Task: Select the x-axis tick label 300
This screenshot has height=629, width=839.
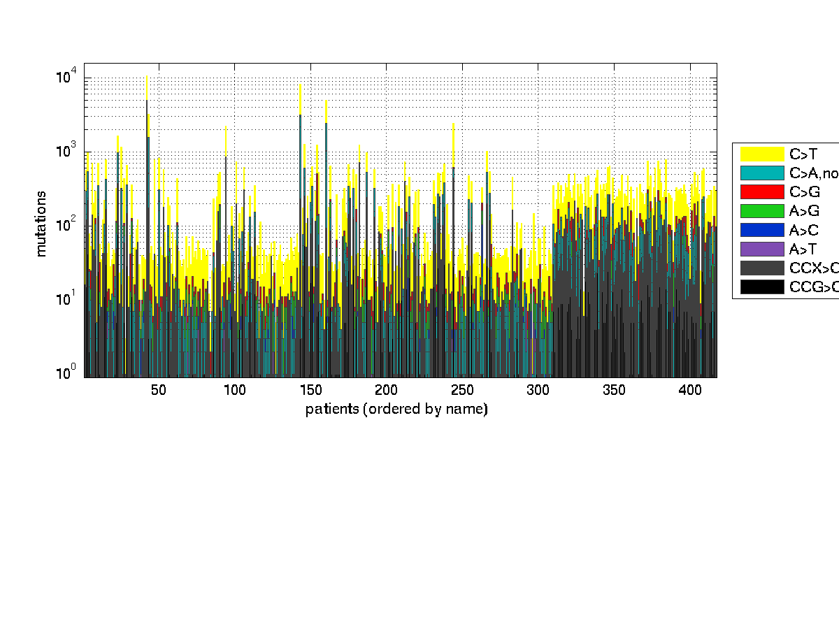Action: [538, 390]
